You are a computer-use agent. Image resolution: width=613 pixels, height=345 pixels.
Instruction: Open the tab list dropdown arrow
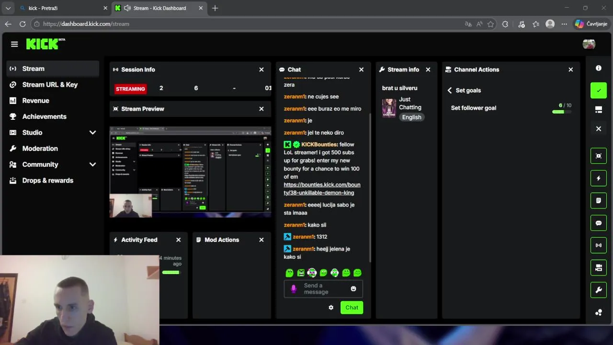8,8
